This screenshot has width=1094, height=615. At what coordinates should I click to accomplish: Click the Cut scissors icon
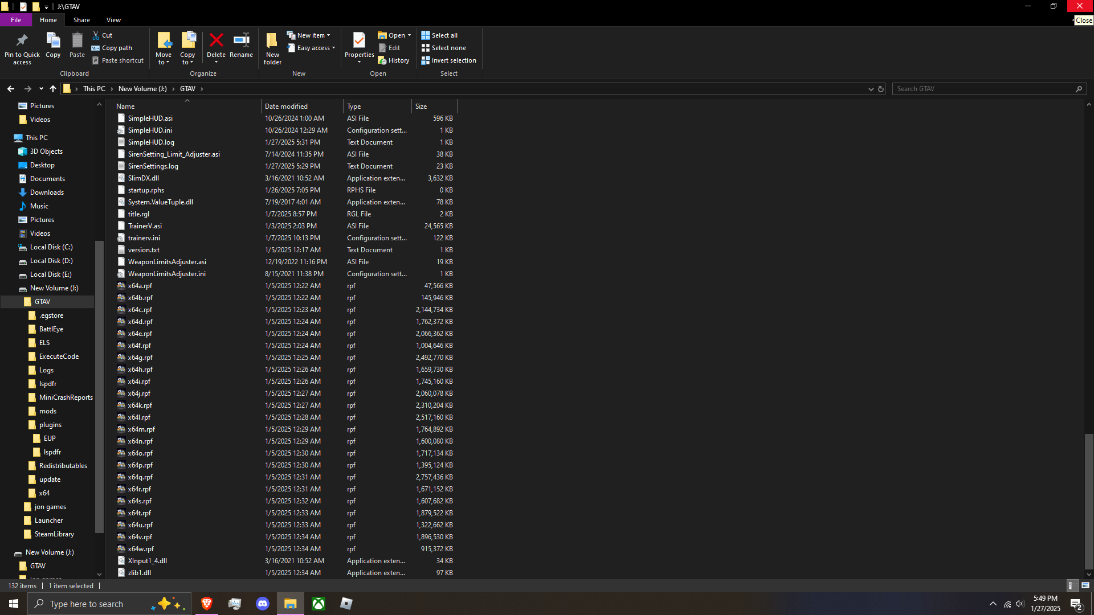96,35
